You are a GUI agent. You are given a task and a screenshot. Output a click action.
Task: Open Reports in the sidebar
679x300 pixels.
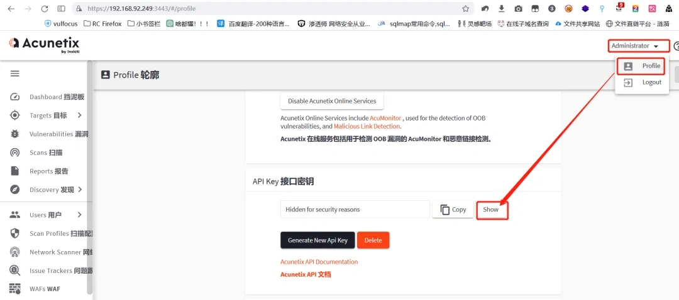pyautogui.click(x=48, y=171)
